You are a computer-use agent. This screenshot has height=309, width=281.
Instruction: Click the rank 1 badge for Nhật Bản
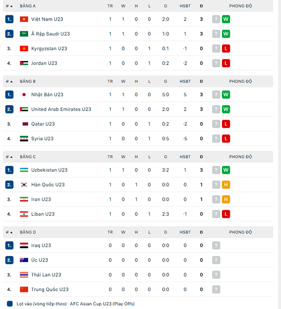pos(9,95)
